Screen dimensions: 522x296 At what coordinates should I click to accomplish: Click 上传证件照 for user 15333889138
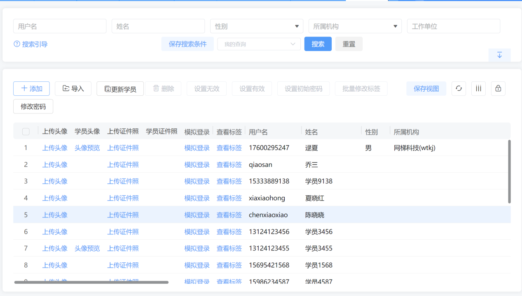(x=123, y=181)
